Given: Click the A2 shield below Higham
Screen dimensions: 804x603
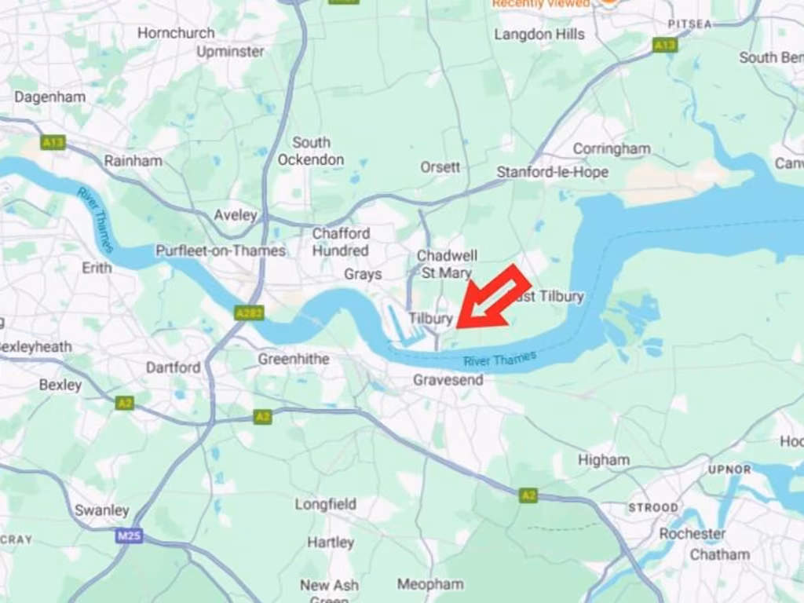Looking at the screenshot, I should [x=528, y=495].
